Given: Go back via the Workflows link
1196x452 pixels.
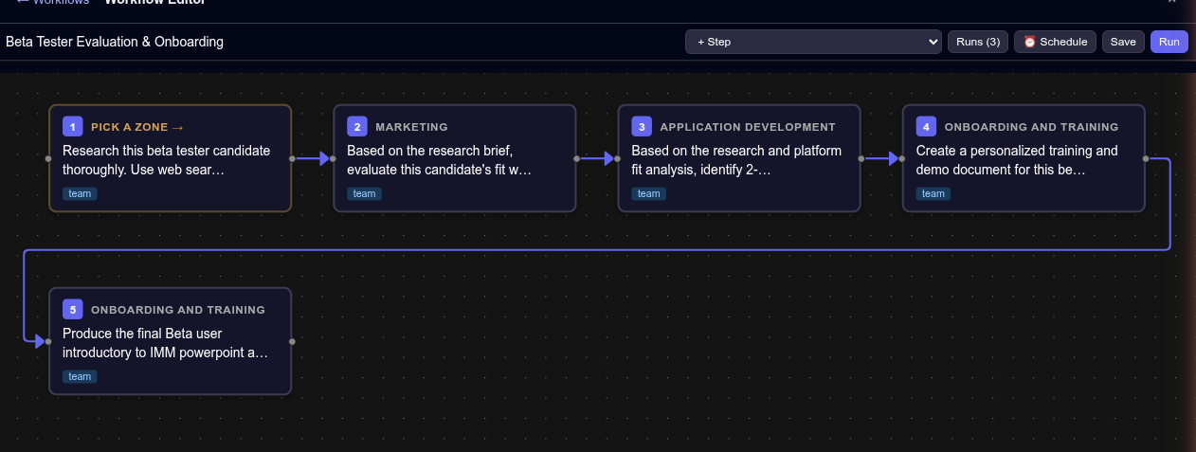Looking at the screenshot, I should 53,3.
